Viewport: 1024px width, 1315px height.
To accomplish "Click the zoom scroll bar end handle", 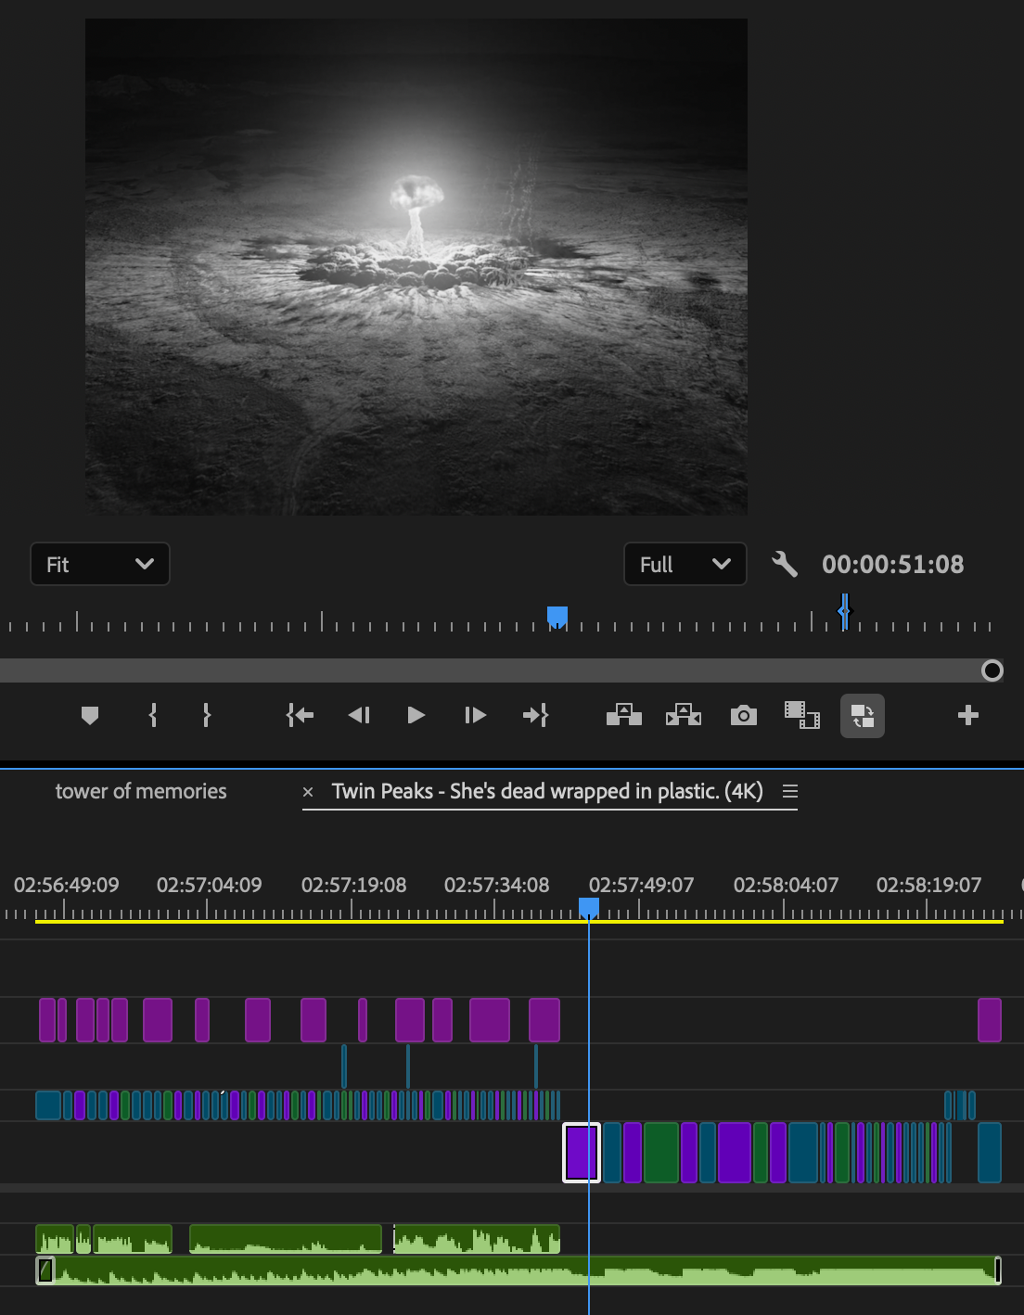I will [x=992, y=670].
